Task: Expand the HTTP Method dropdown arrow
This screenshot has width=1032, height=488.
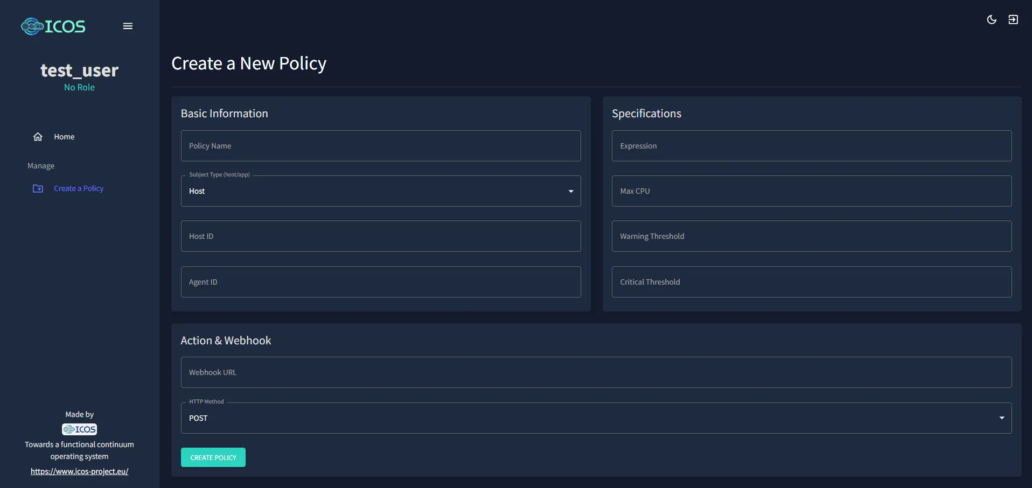Action: click(x=1002, y=418)
